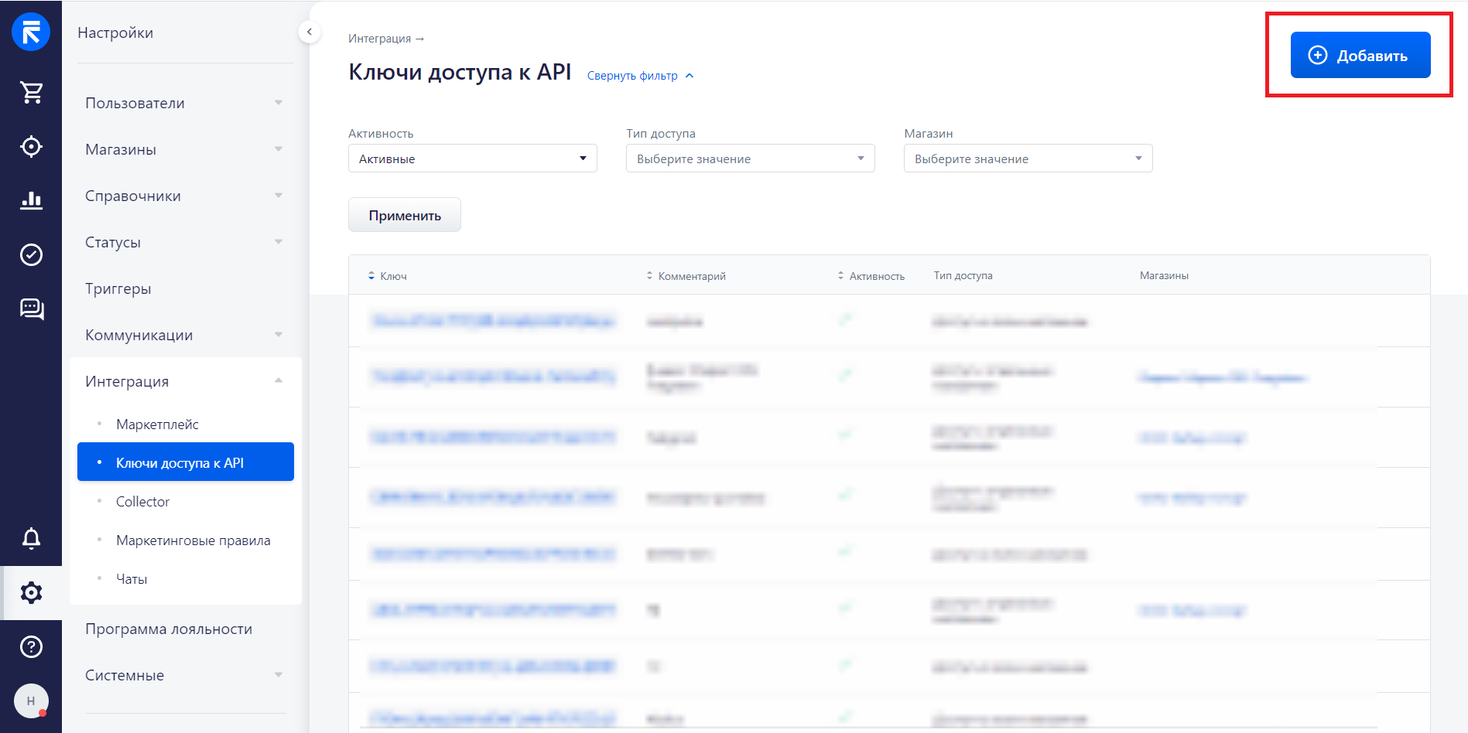Image resolution: width=1468 pixels, height=733 pixels.
Task: Open the tasks checkmark section
Action: coord(31,254)
